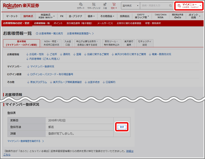Select the 郵送 registration method value
The height and width of the screenshot is (159, 205).
coord(51,127)
